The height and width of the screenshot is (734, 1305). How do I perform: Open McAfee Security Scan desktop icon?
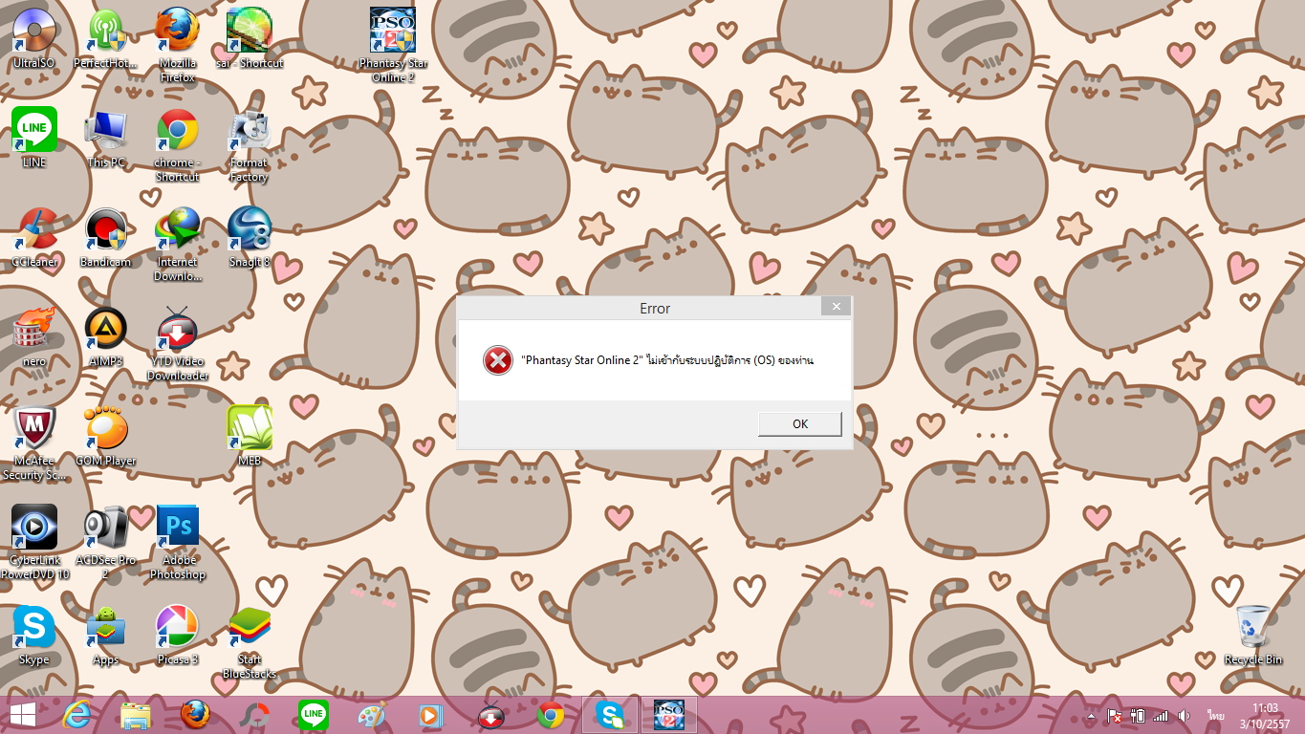click(x=34, y=443)
